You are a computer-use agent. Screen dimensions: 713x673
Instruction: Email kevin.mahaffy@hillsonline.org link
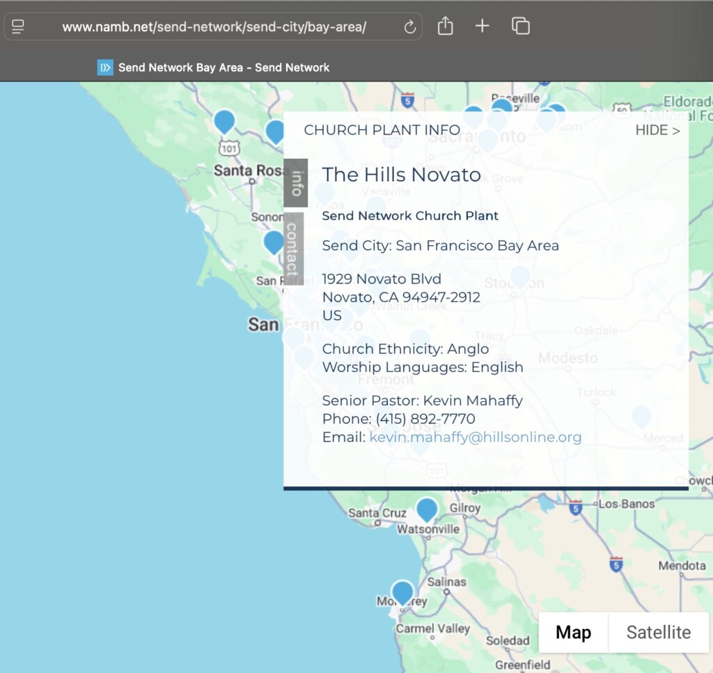click(475, 438)
